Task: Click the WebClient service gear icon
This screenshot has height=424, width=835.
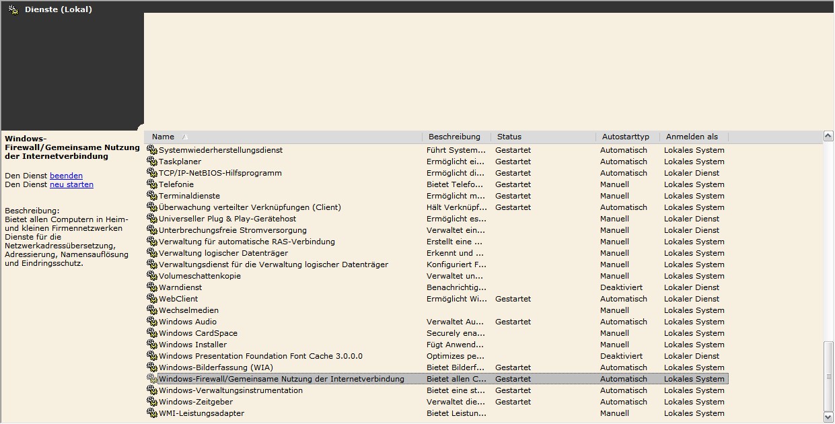Action: click(151, 299)
